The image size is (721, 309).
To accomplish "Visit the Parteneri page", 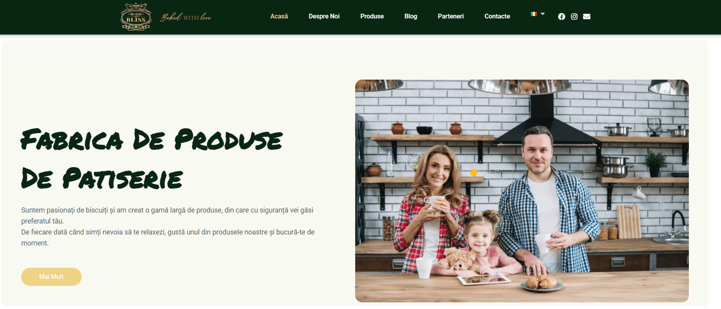I will pos(450,16).
